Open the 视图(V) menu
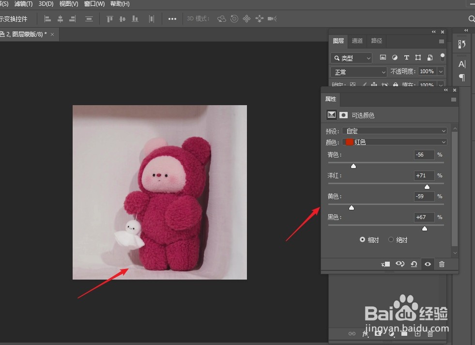This screenshot has width=475, height=345. point(69,4)
